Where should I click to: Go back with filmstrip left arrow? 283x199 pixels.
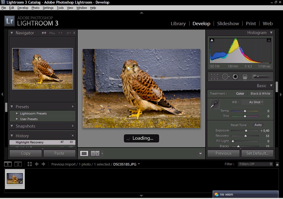tap(37, 164)
